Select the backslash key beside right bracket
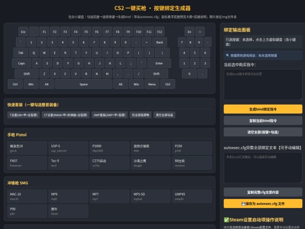Viewport: 305px width, 229px height. coord(162,53)
